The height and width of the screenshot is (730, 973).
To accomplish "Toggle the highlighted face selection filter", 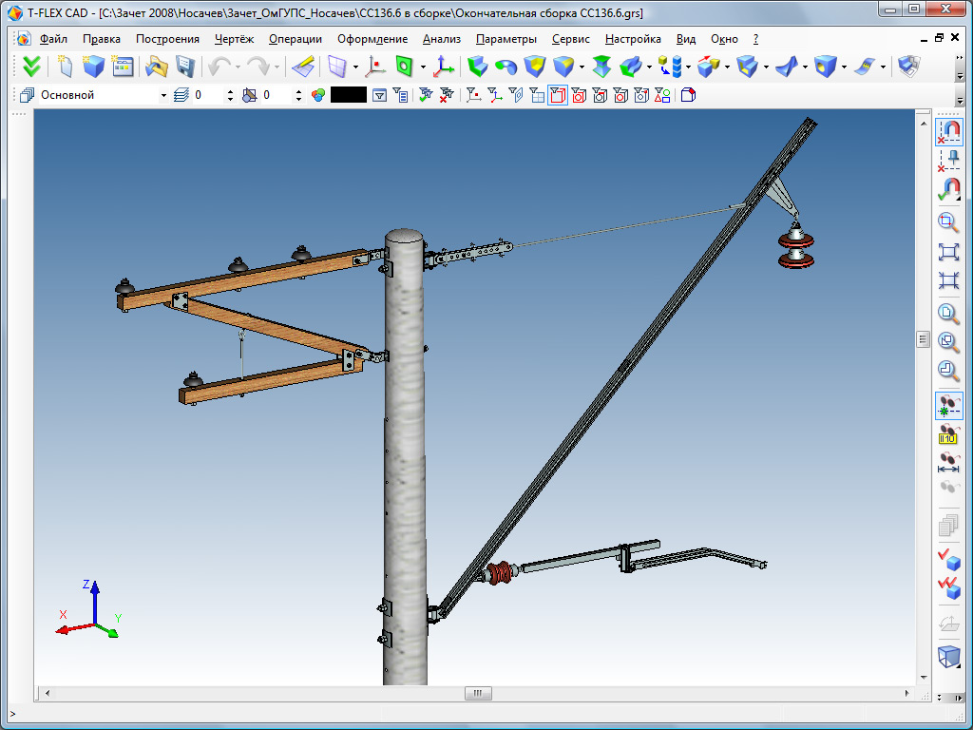I will coord(558,95).
